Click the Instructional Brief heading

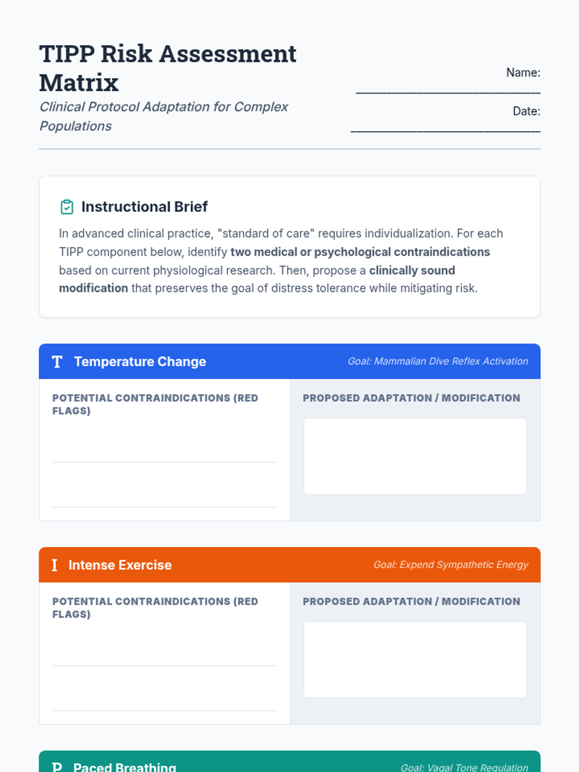(144, 207)
